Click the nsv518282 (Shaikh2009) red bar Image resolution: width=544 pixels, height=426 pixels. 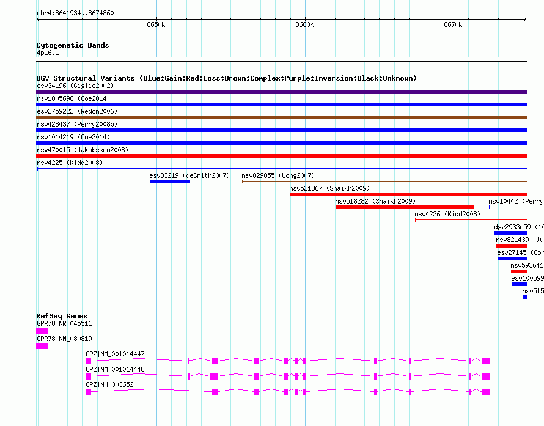click(x=405, y=207)
